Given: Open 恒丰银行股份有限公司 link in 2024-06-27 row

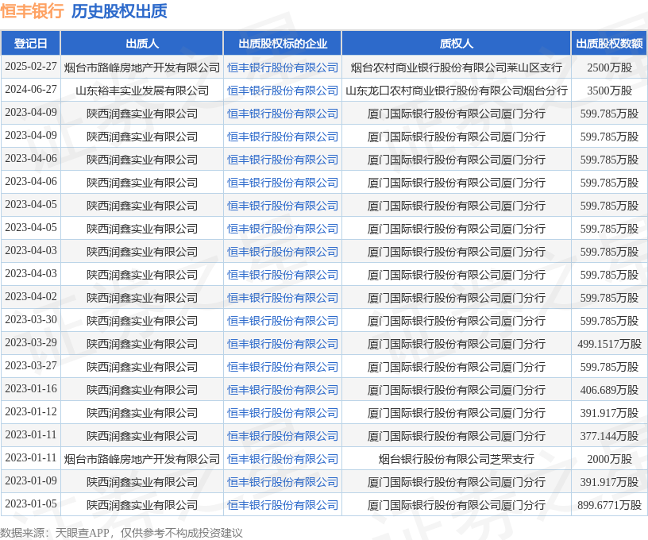Looking at the screenshot, I should (x=283, y=91).
